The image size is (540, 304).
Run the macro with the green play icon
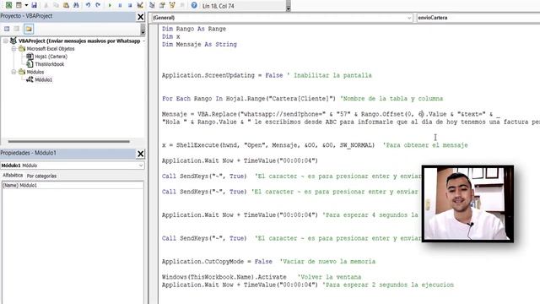(110, 5)
